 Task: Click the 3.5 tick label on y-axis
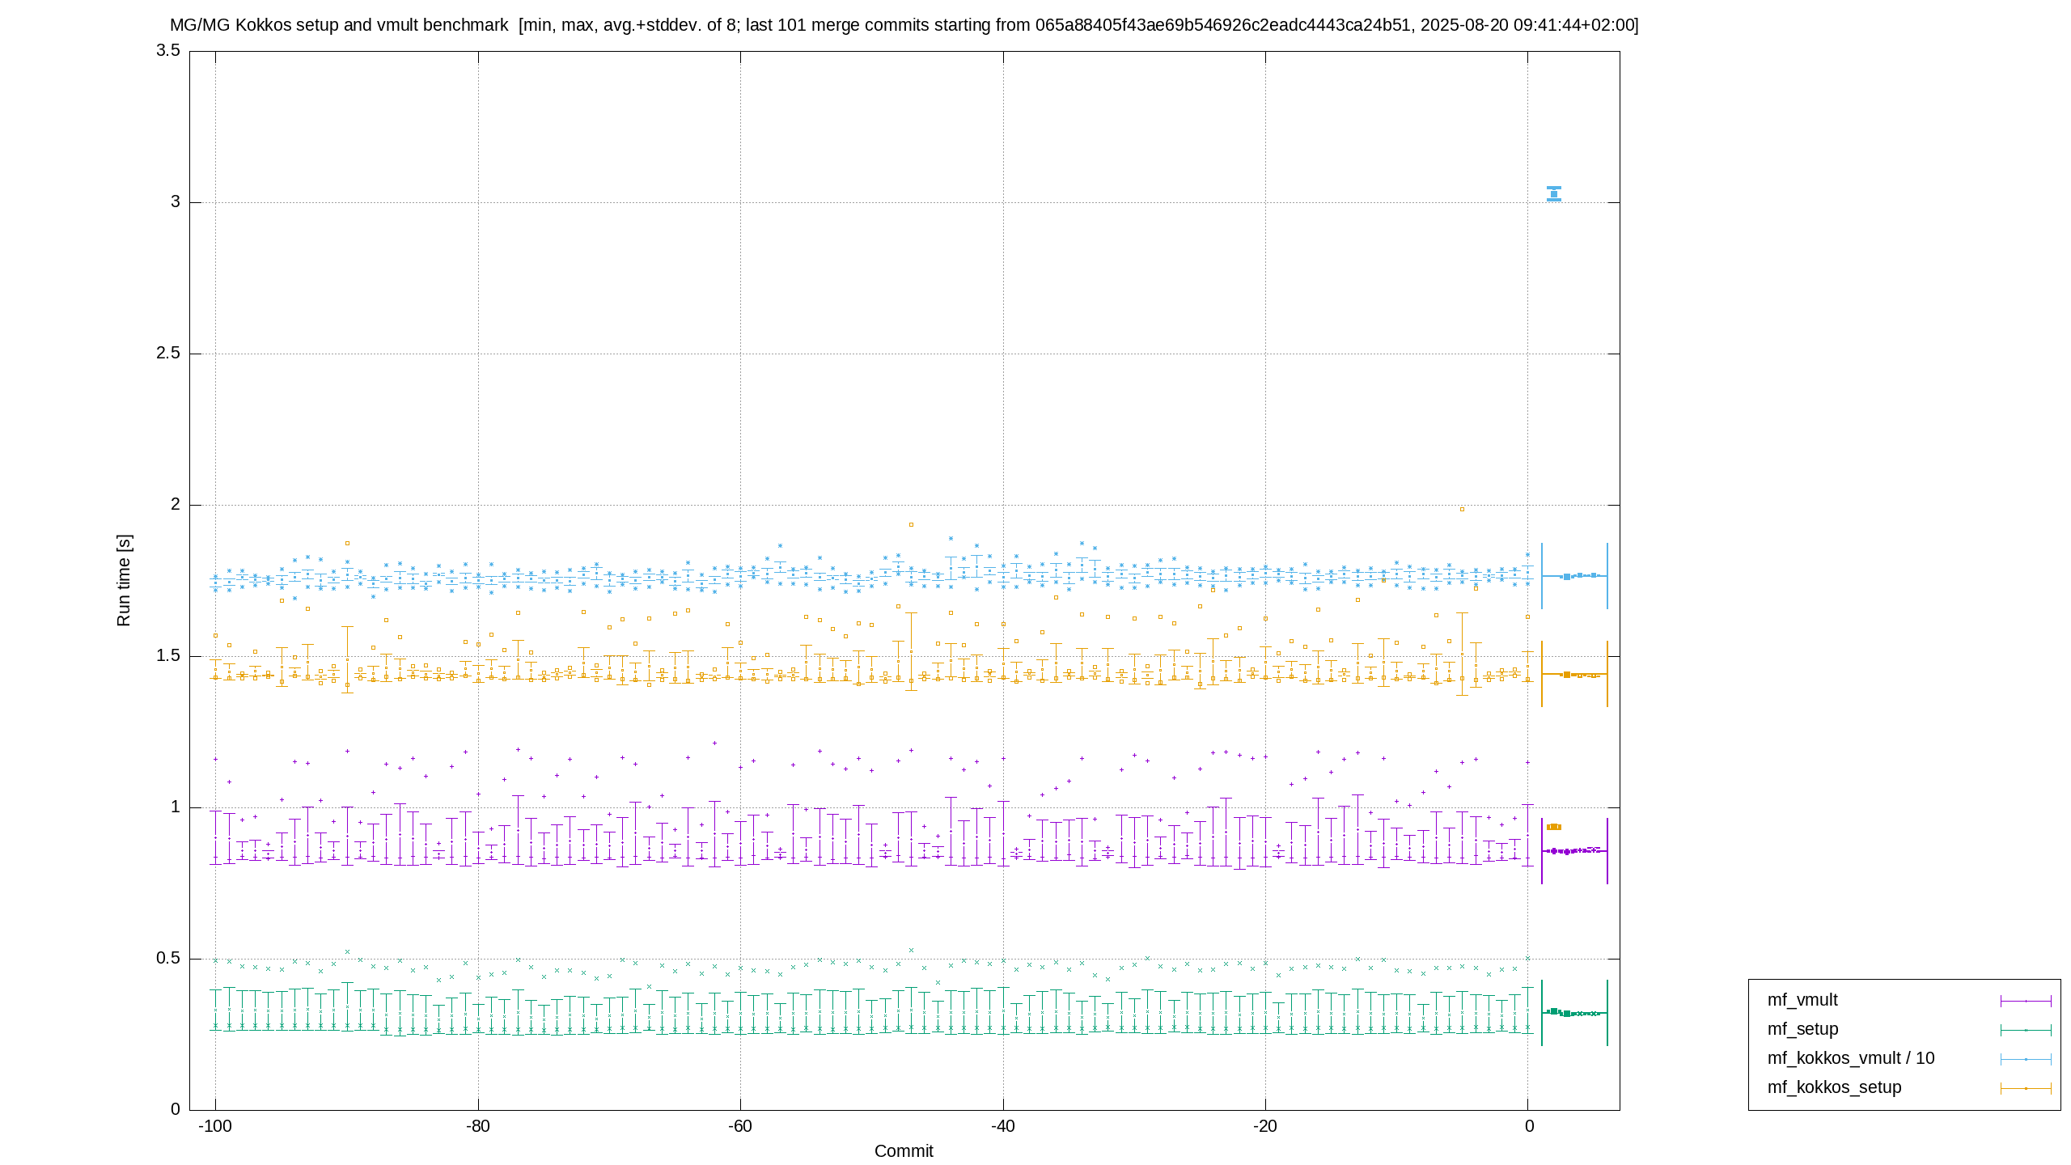(168, 50)
